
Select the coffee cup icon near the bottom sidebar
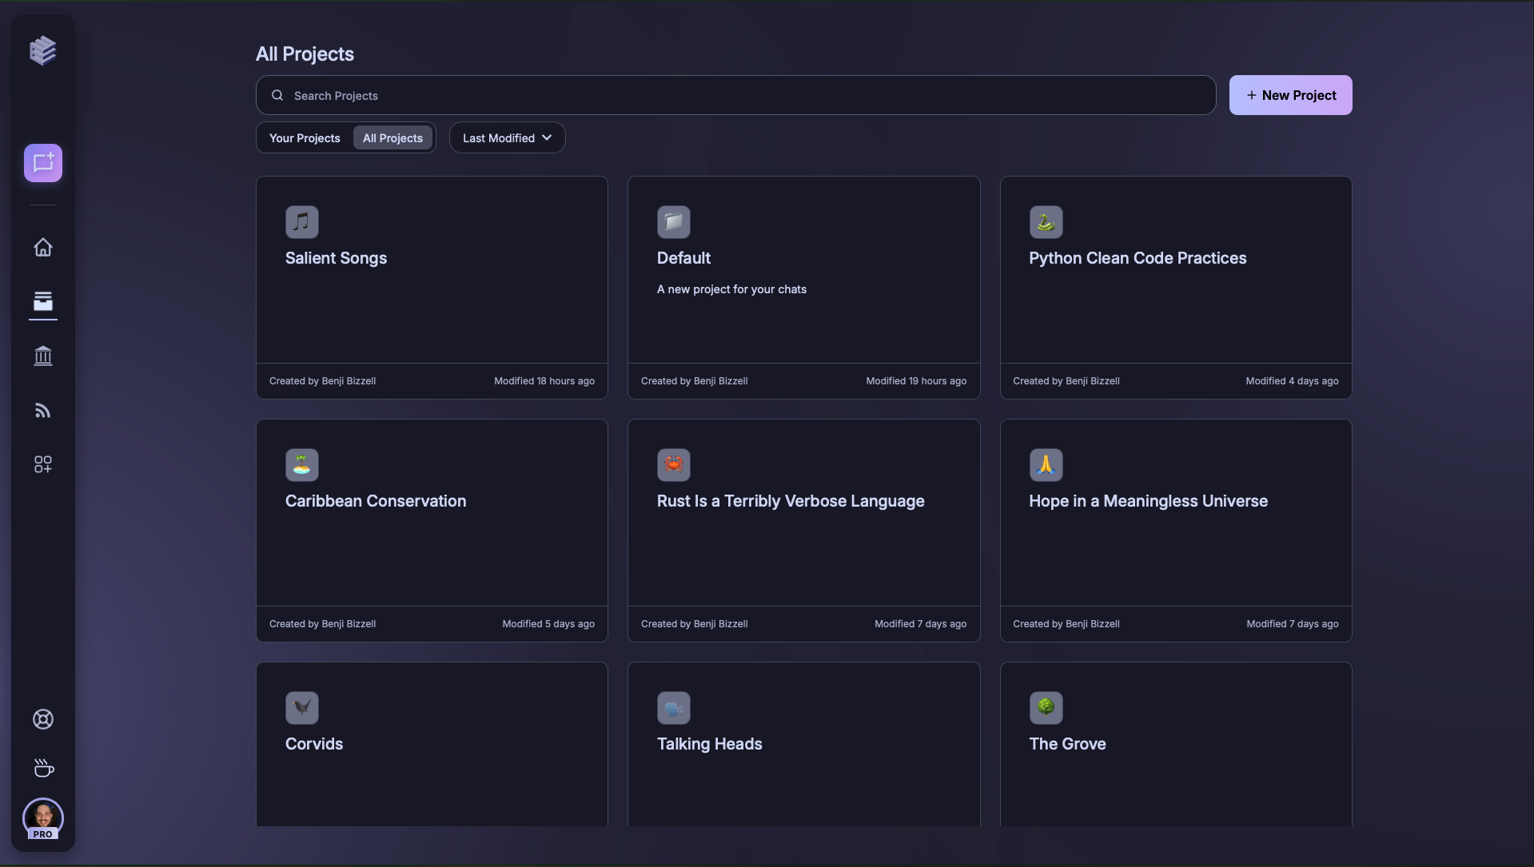point(42,768)
